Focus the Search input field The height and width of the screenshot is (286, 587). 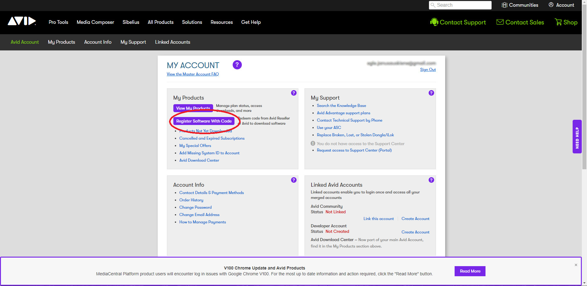pos(460,5)
